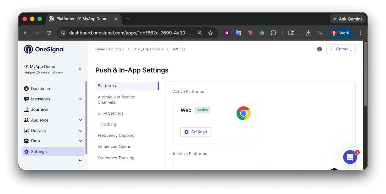This screenshot has height=194, width=386.
Task: Switch to the Android Notification Channels tab
Action: [x=116, y=99]
